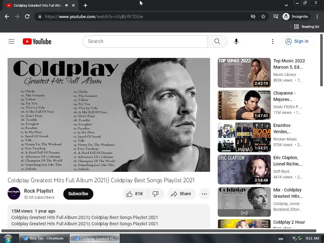Open Eric Clapton video thumbnail
The height and width of the screenshot is (243, 324).
244,170
